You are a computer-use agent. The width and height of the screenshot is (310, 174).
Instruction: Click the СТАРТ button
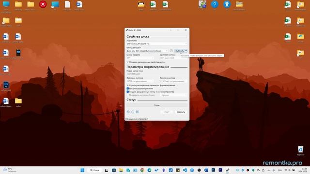[x=167, y=112]
